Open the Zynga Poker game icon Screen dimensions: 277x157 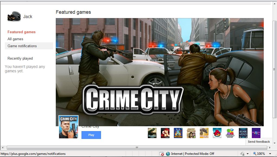coord(165,133)
